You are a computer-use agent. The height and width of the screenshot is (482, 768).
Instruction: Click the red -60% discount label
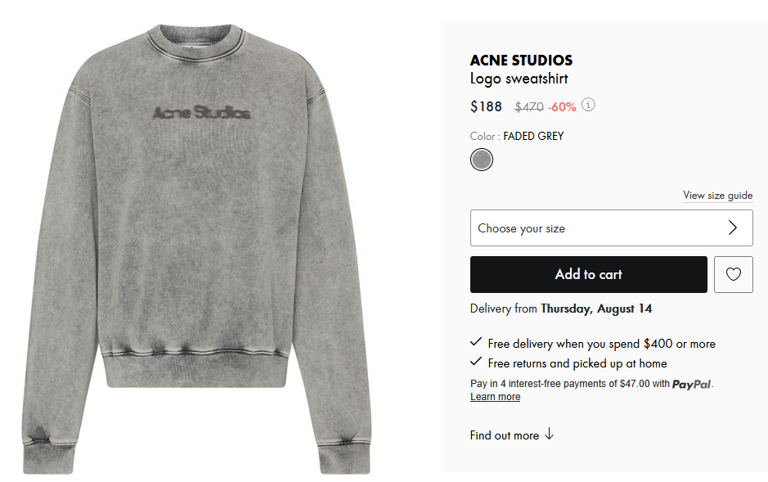562,107
